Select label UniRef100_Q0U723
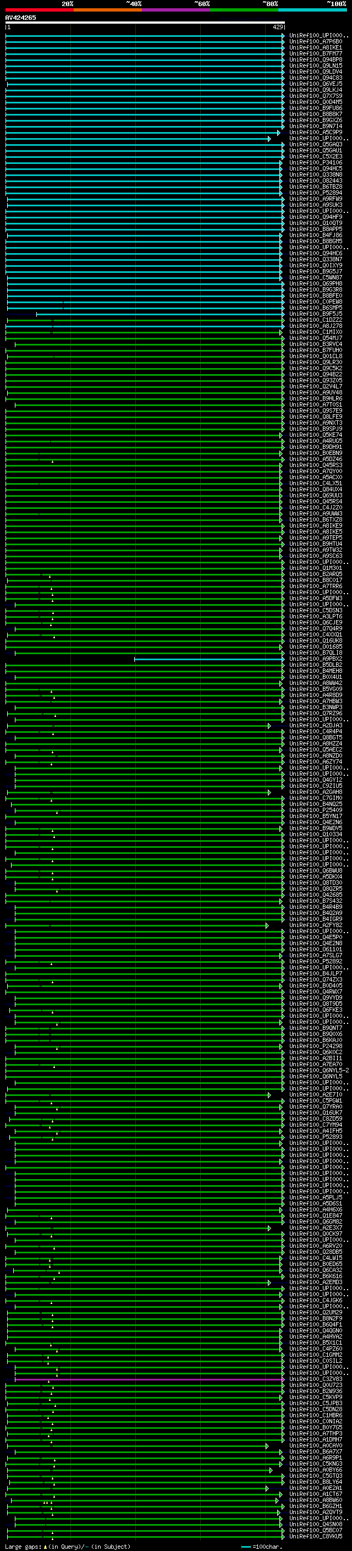The width and height of the screenshot is (352, 1551). coord(316,1385)
